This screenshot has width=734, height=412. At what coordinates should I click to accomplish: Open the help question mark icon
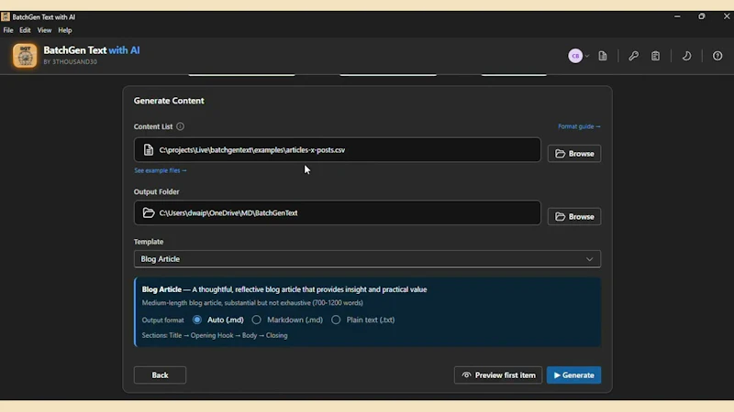pyautogui.click(x=717, y=56)
